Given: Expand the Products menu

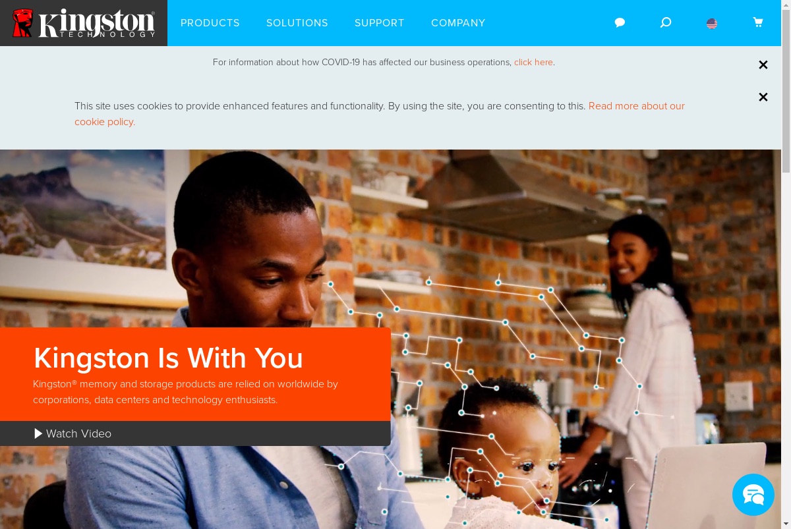Looking at the screenshot, I should coord(210,23).
